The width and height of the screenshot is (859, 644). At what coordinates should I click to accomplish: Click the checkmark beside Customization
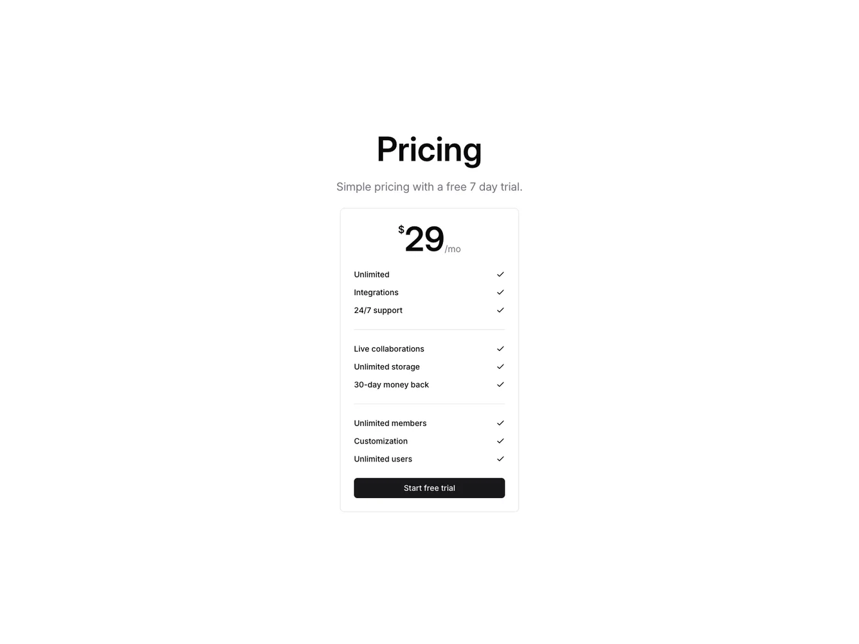click(x=500, y=441)
